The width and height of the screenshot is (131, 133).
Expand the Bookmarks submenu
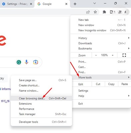[101, 49]
